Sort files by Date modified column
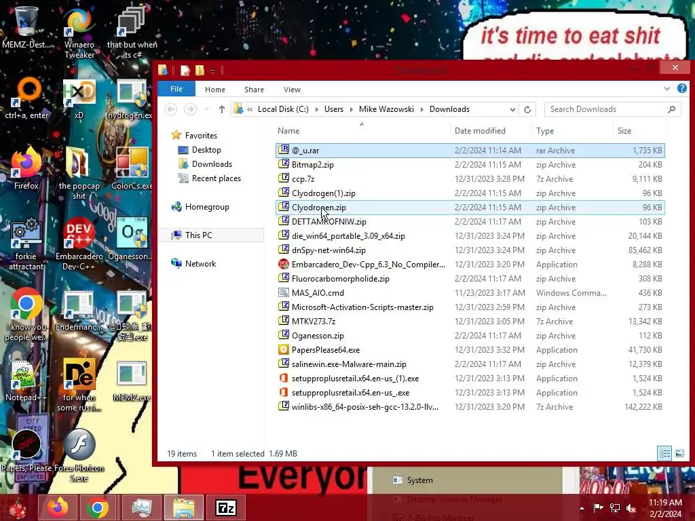 pos(480,131)
